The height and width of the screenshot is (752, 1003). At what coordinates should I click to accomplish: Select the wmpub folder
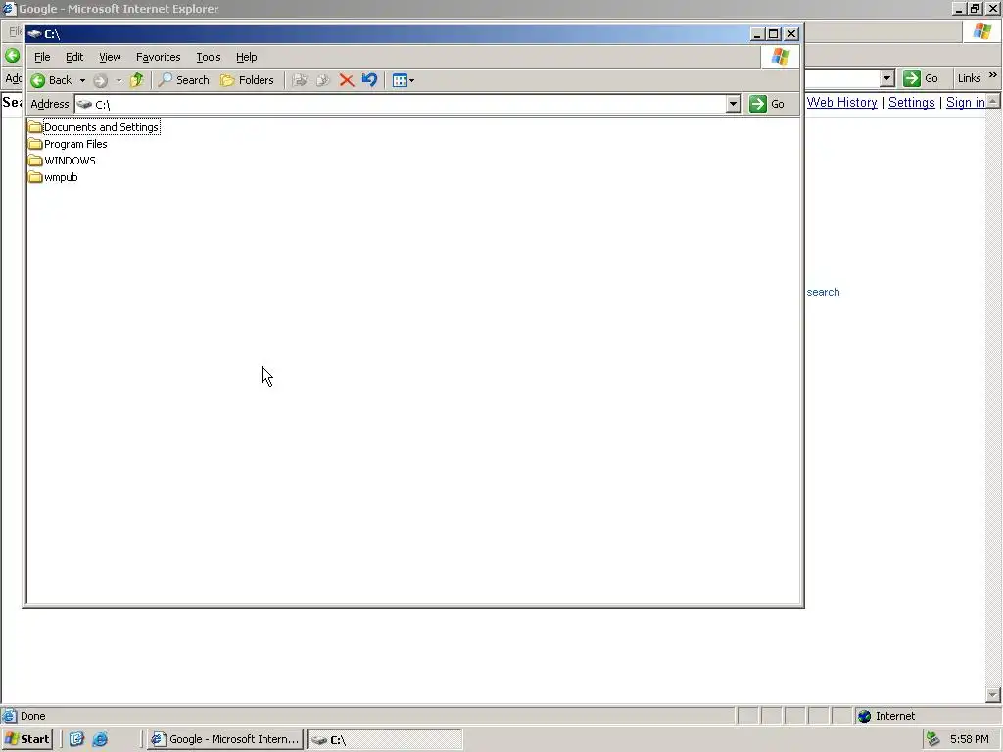(53, 177)
